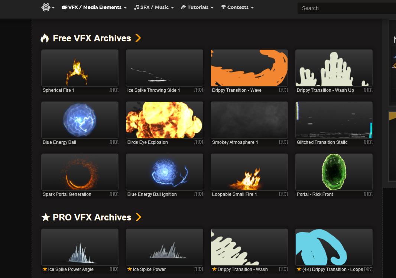Screen dimensions: 396x278
Task: Go to the PRO VFX Archives heading link
Action: (x=92, y=217)
